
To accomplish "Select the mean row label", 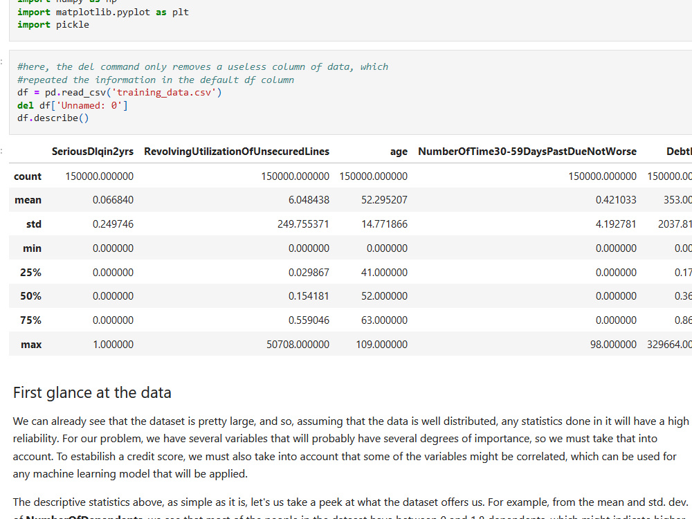I will pos(28,200).
